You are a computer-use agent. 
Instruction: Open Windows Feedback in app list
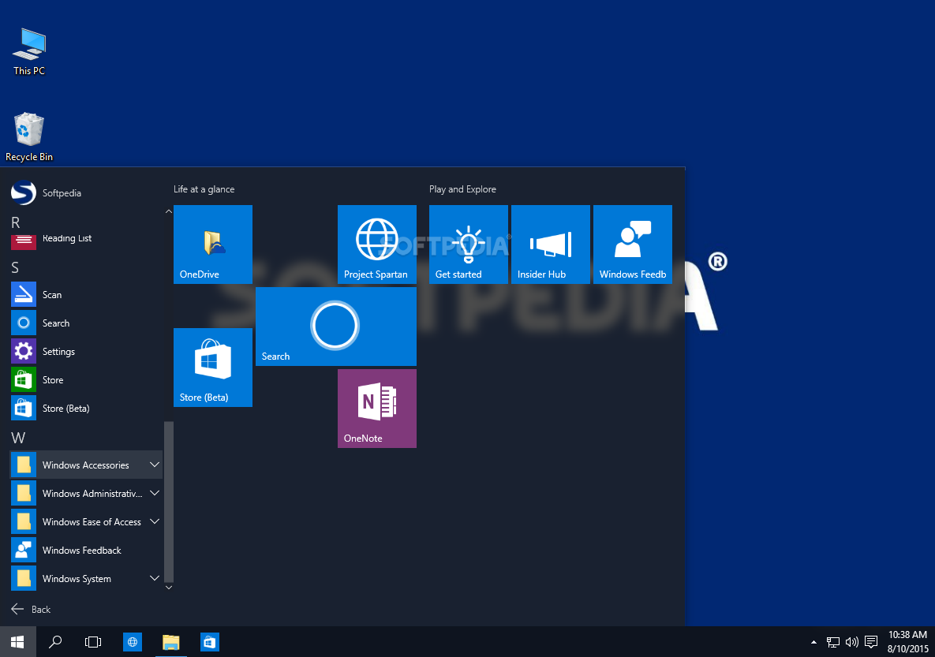pos(87,551)
